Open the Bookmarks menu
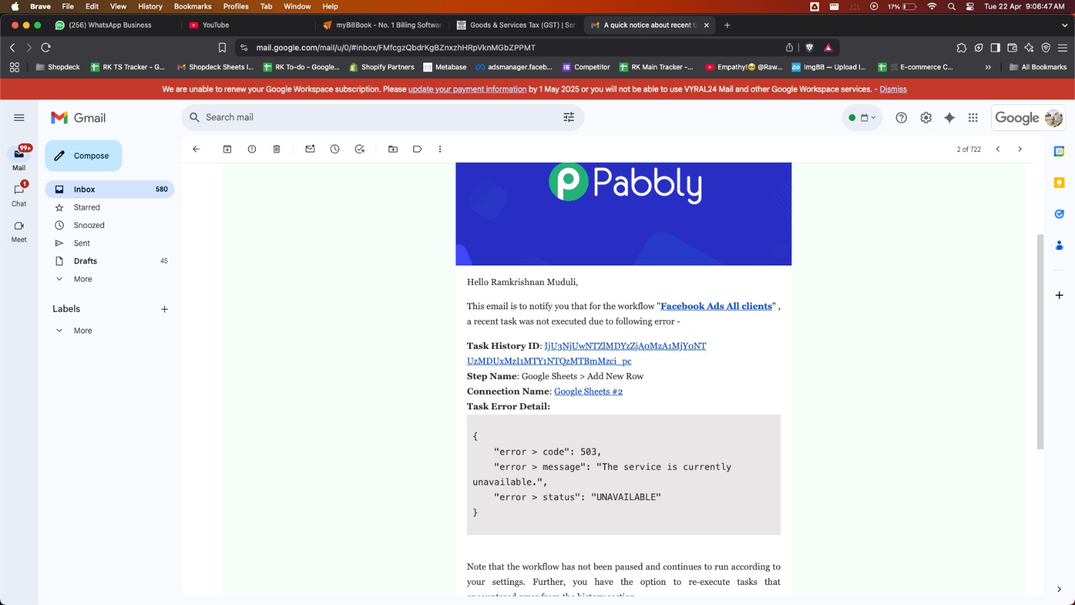Image resolution: width=1075 pixels, height=605 pixels. 193,6
